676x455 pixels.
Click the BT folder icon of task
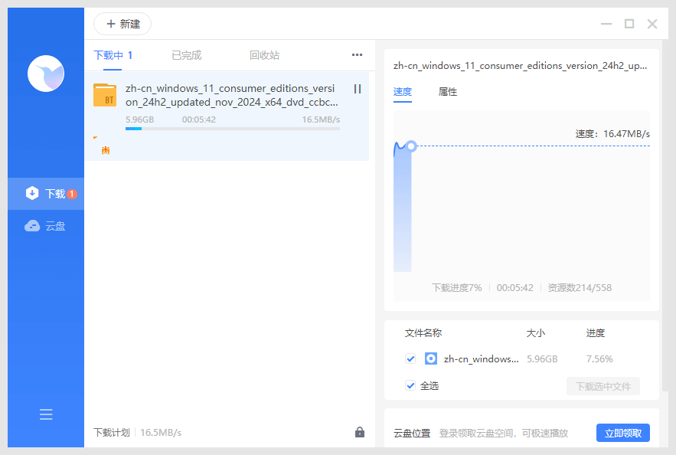[105, 95]
